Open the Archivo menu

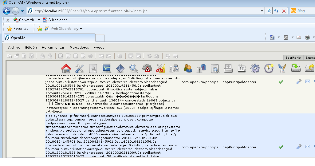(14, 47)
